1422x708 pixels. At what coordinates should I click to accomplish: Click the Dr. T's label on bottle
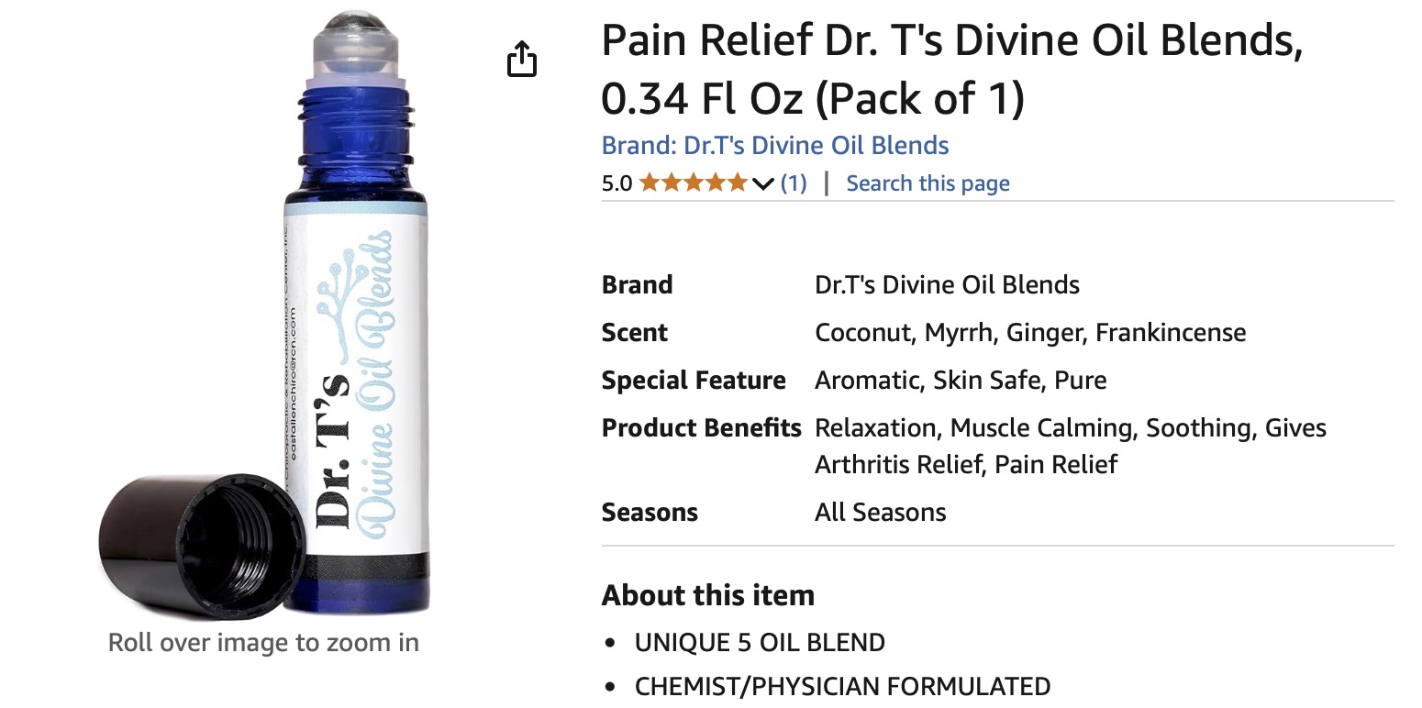[332, 451]
